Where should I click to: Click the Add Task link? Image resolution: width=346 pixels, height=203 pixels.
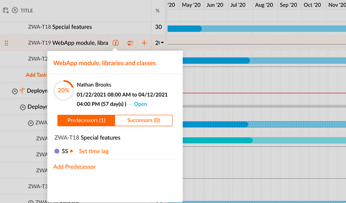pyautogui.click(x=36, y=75)
